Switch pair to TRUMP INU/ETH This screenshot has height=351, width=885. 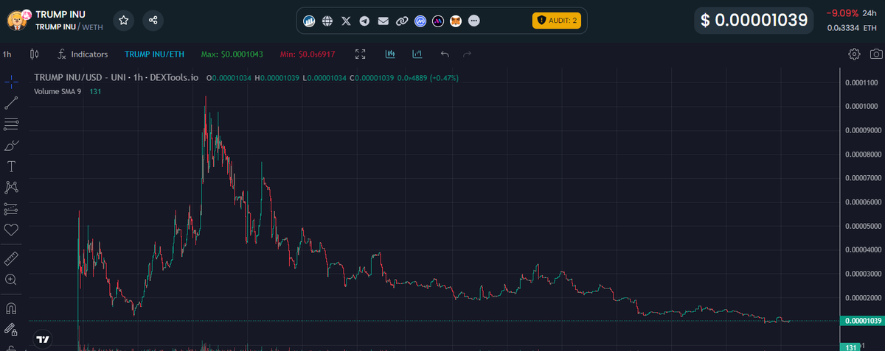click(x=154, y=54)
